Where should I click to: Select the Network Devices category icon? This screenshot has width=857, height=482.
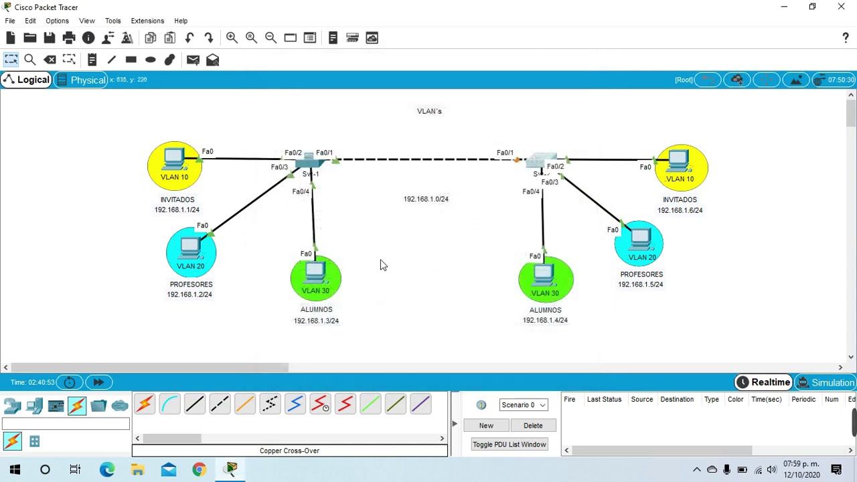(13, 406)
